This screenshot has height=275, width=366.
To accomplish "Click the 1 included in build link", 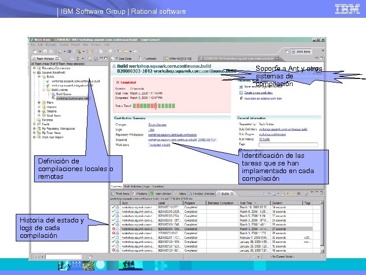I will (159, 145).
